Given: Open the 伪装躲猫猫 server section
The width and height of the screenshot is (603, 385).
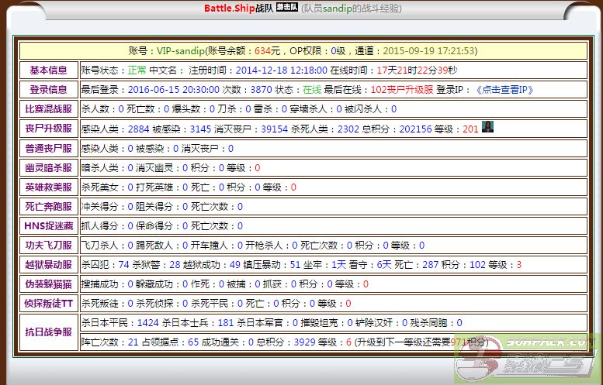Looking at the screenshot, I should (x=48, y=284).
